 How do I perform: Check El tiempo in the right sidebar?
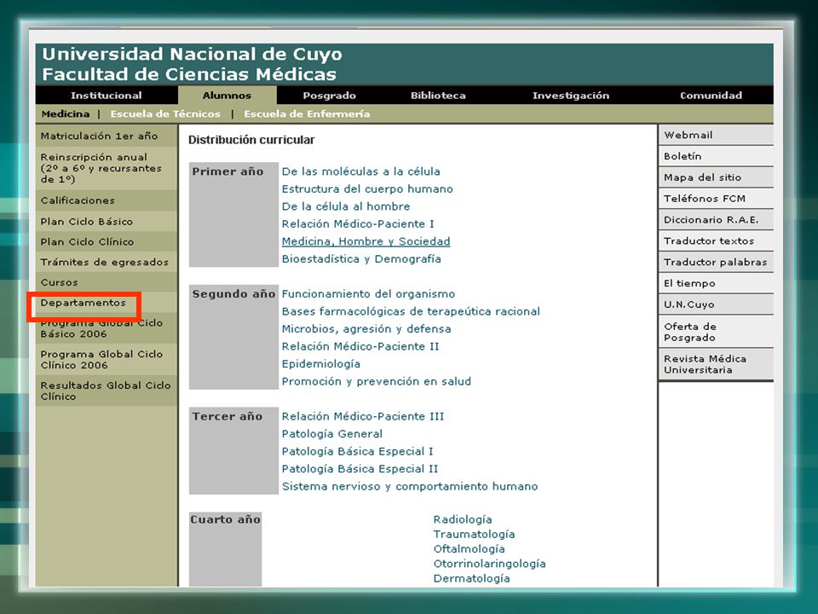[717, 283]
